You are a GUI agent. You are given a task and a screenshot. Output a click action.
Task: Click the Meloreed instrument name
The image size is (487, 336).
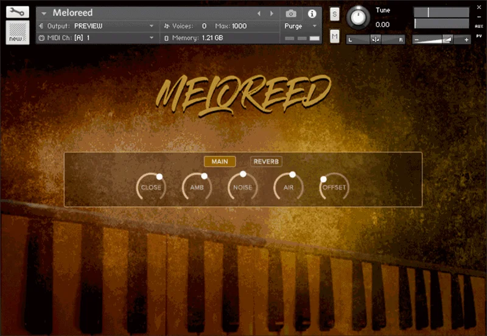72,13
